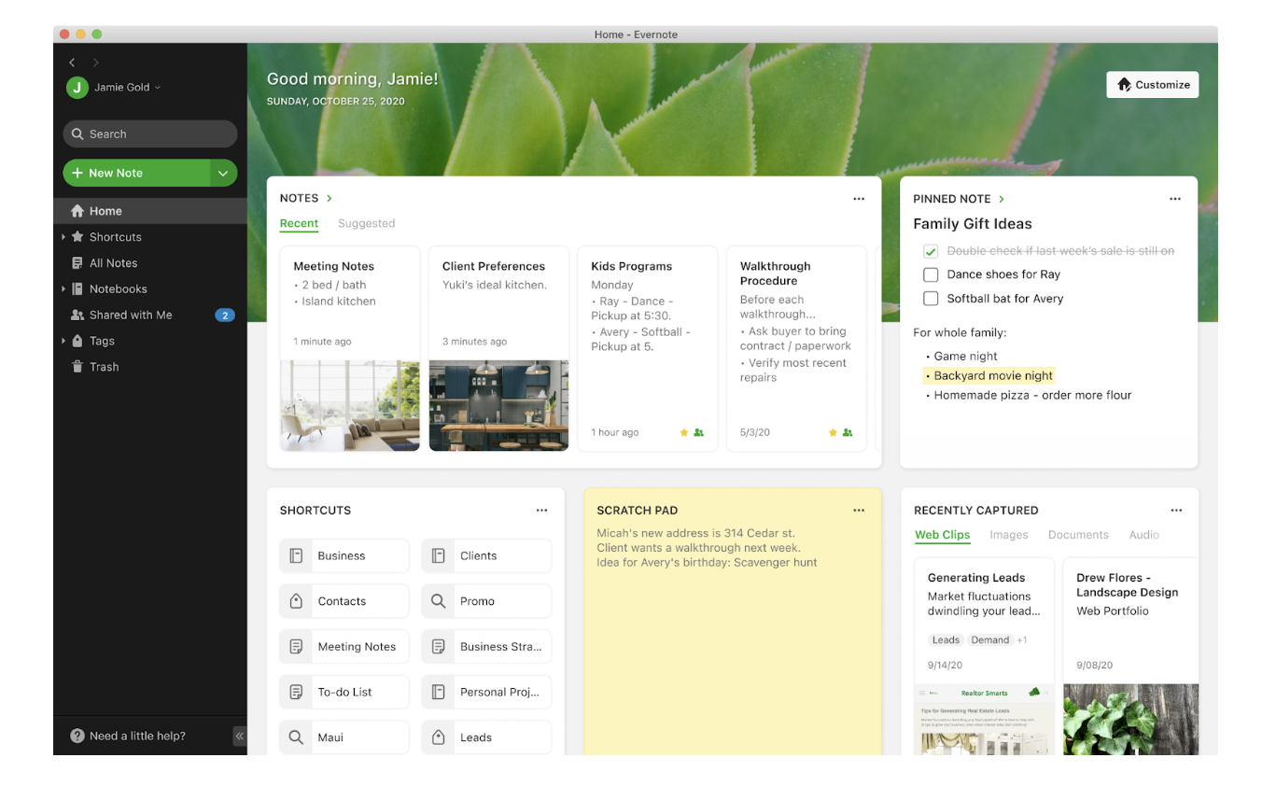Expand the Tags tree arrow

click(63, 341)
